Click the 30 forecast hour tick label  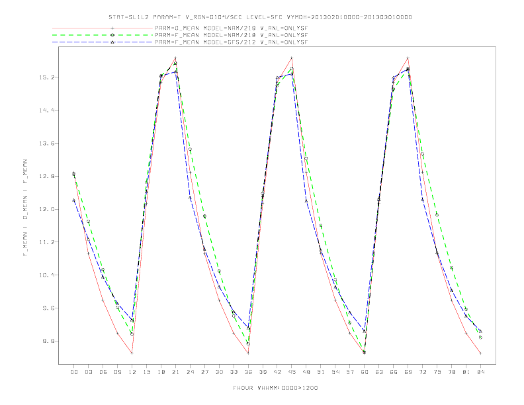click(219, 372)
